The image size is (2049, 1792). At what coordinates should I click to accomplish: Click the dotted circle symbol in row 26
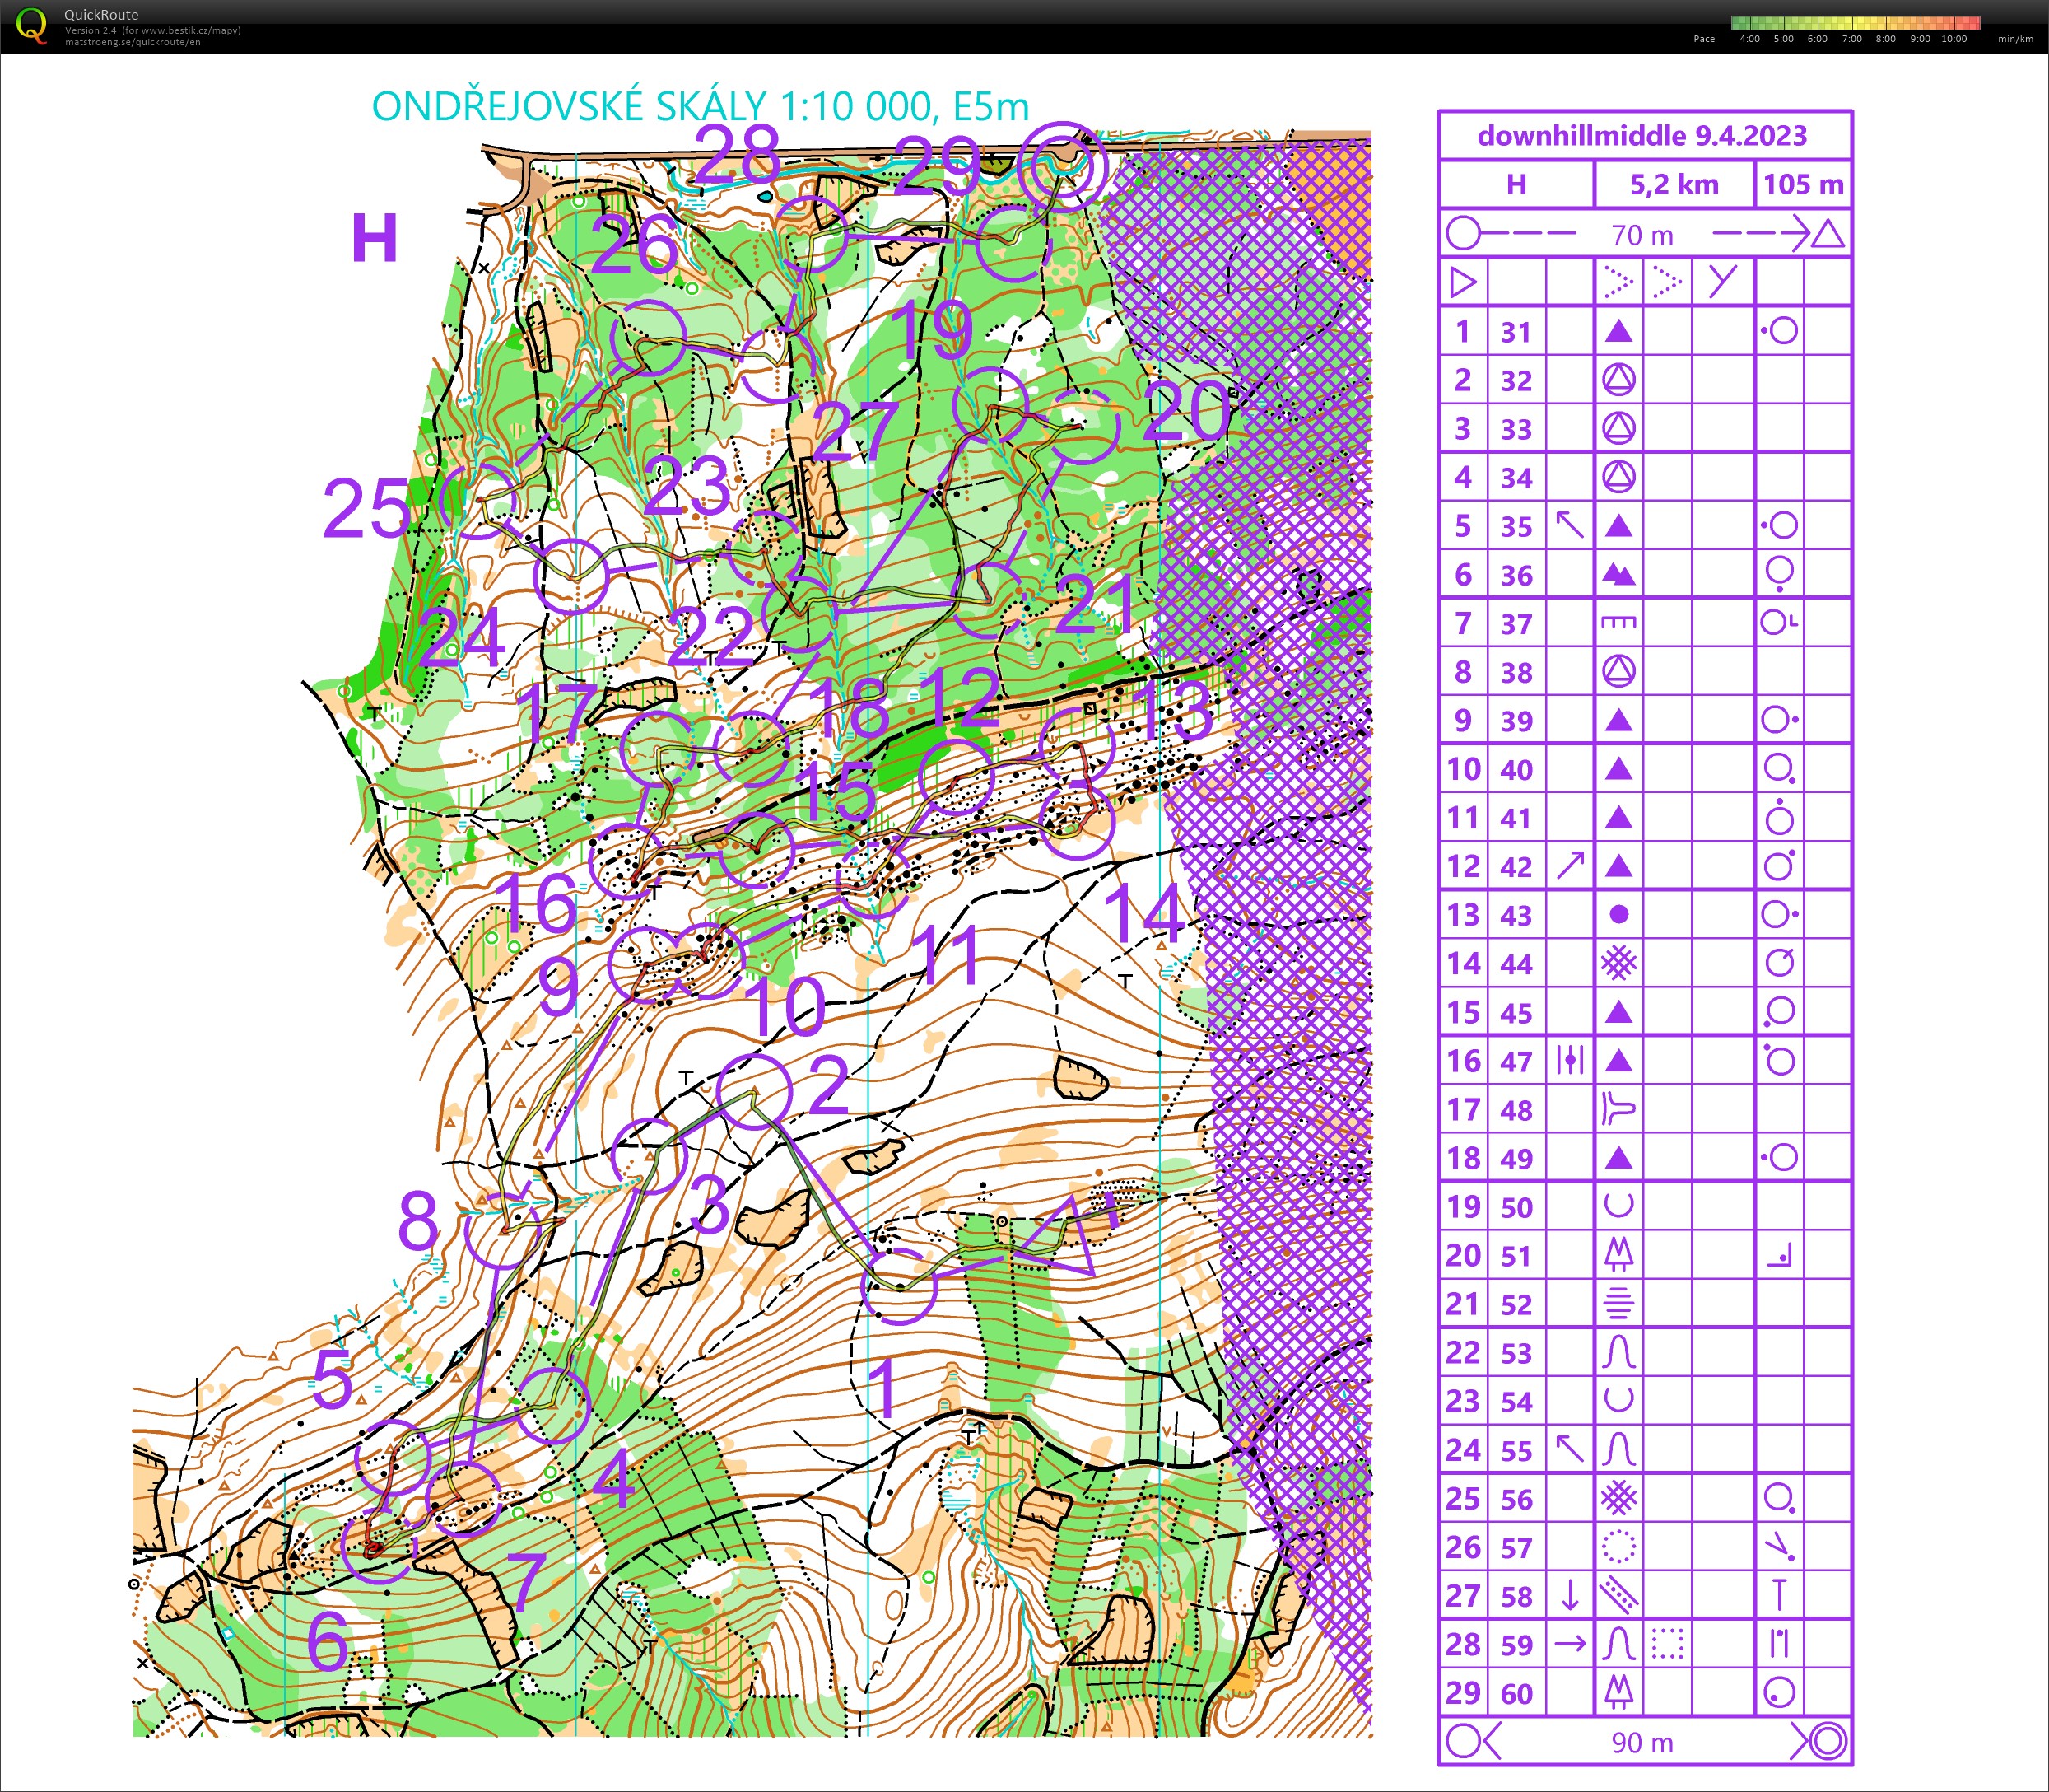click(1618, 1546)
